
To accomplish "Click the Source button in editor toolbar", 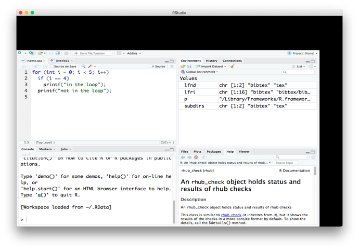I will (x=158, y=67).
